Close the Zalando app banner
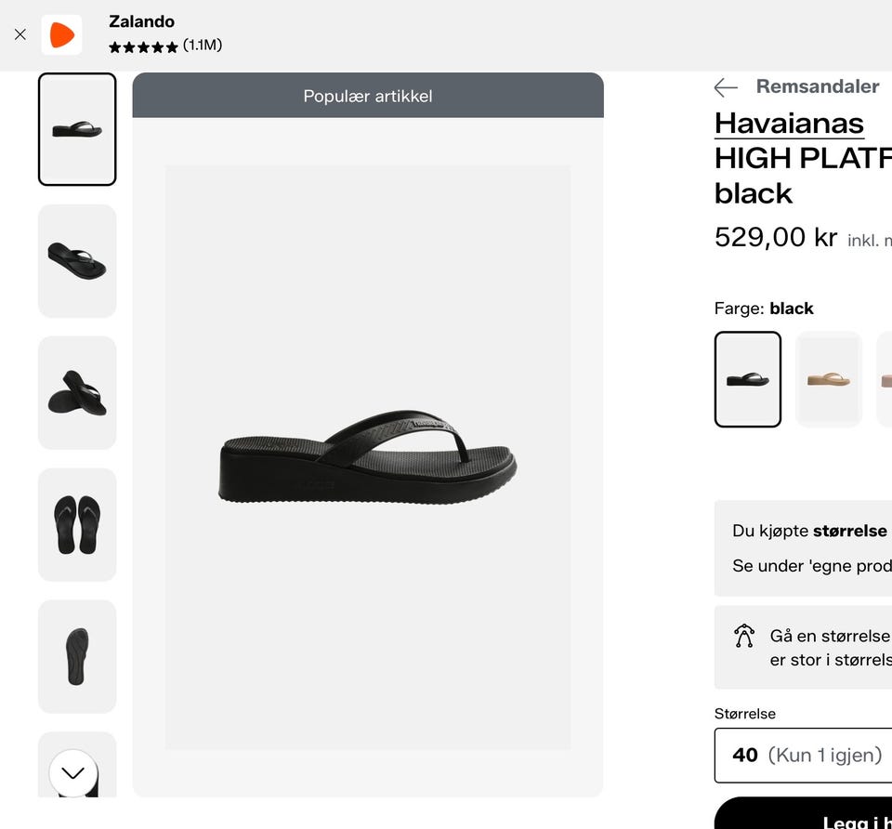The image size is (892, 829). 20,34
